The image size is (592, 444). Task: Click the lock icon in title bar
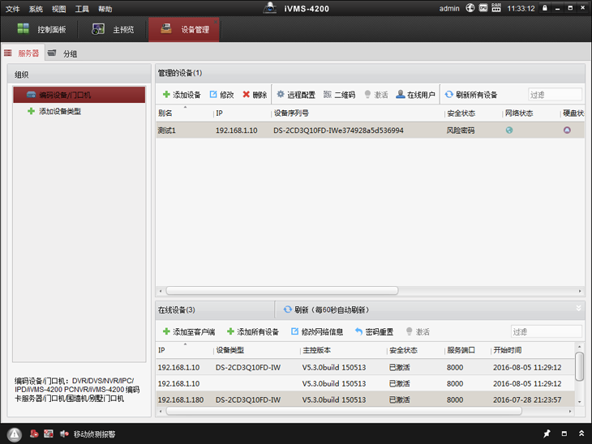545,8
